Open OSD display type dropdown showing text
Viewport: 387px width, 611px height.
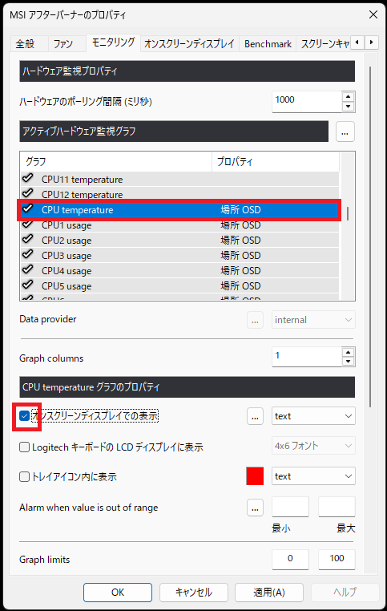click(313, 416)
